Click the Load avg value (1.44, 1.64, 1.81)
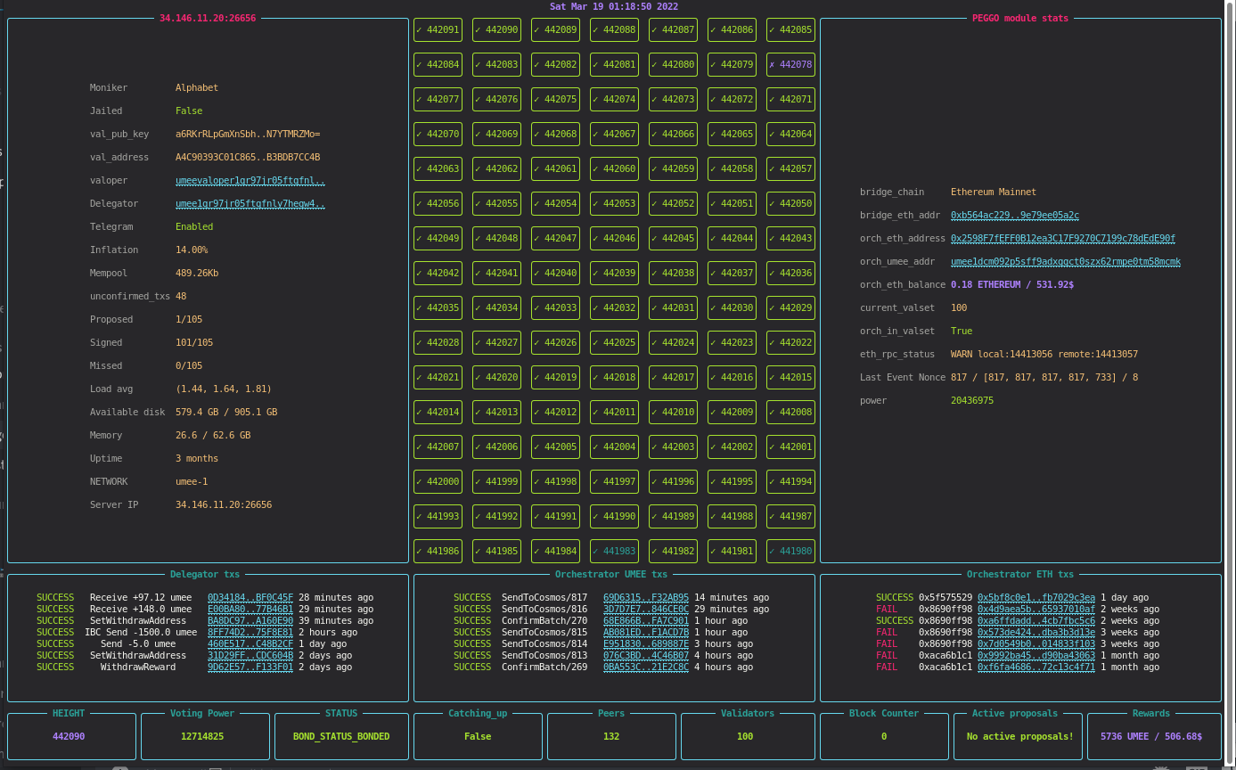The width and height of the screenshot is (1236, 770). 224,389
